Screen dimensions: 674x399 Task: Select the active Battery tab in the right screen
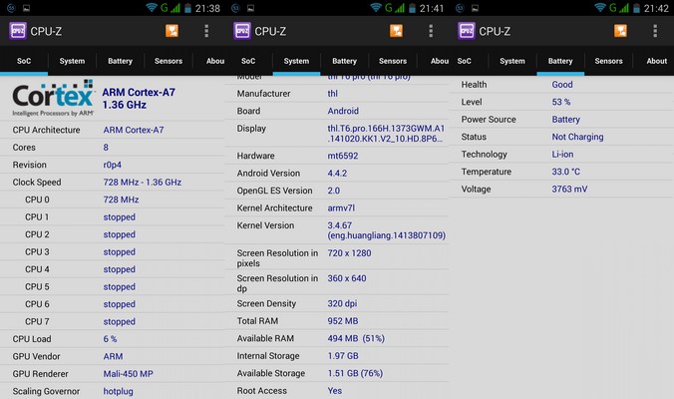[560, 61]
